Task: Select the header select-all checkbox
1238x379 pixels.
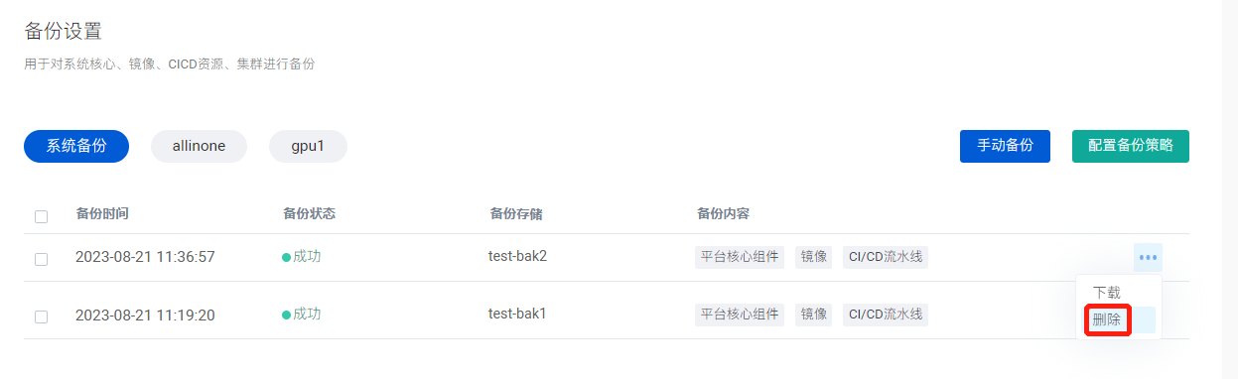Action: click(x=41, y=216)
